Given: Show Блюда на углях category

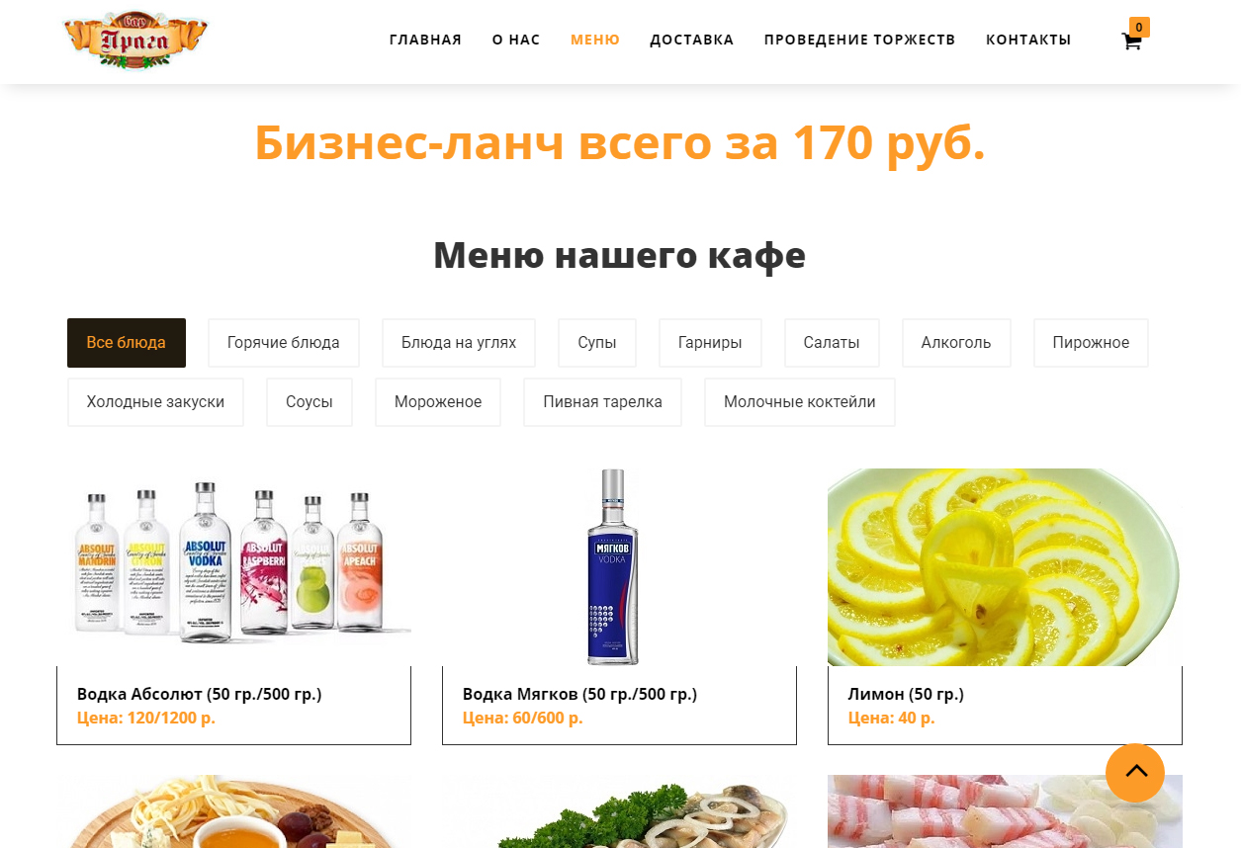Looking at the screenshot, I should 459,343.
